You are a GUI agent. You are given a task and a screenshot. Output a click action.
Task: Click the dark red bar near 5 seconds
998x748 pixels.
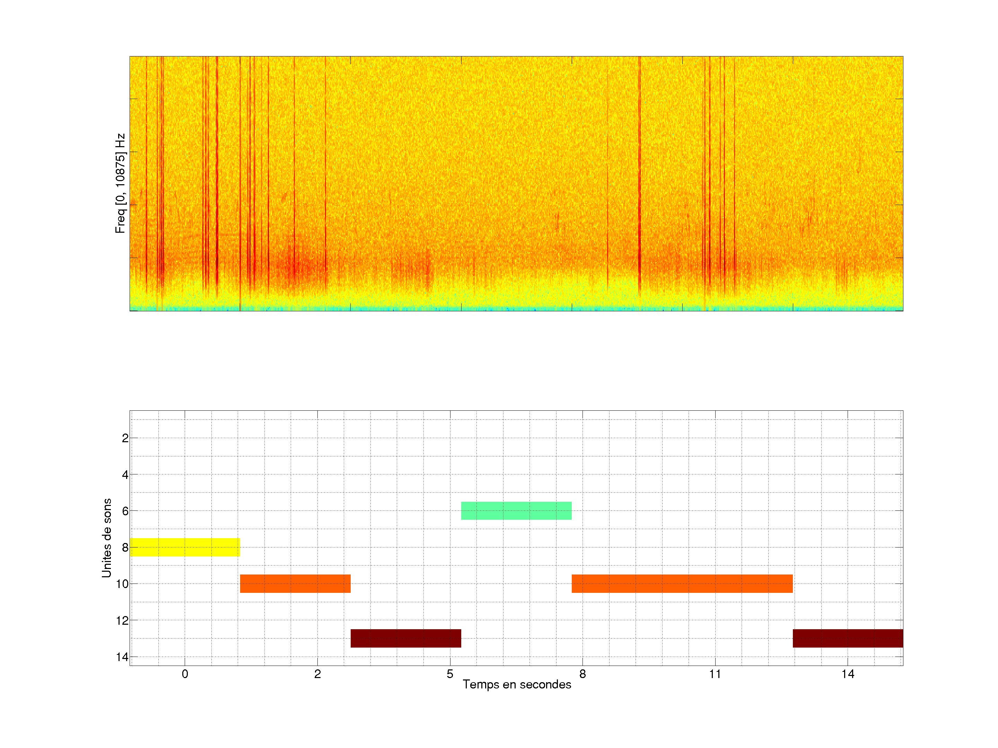[405, 638]
